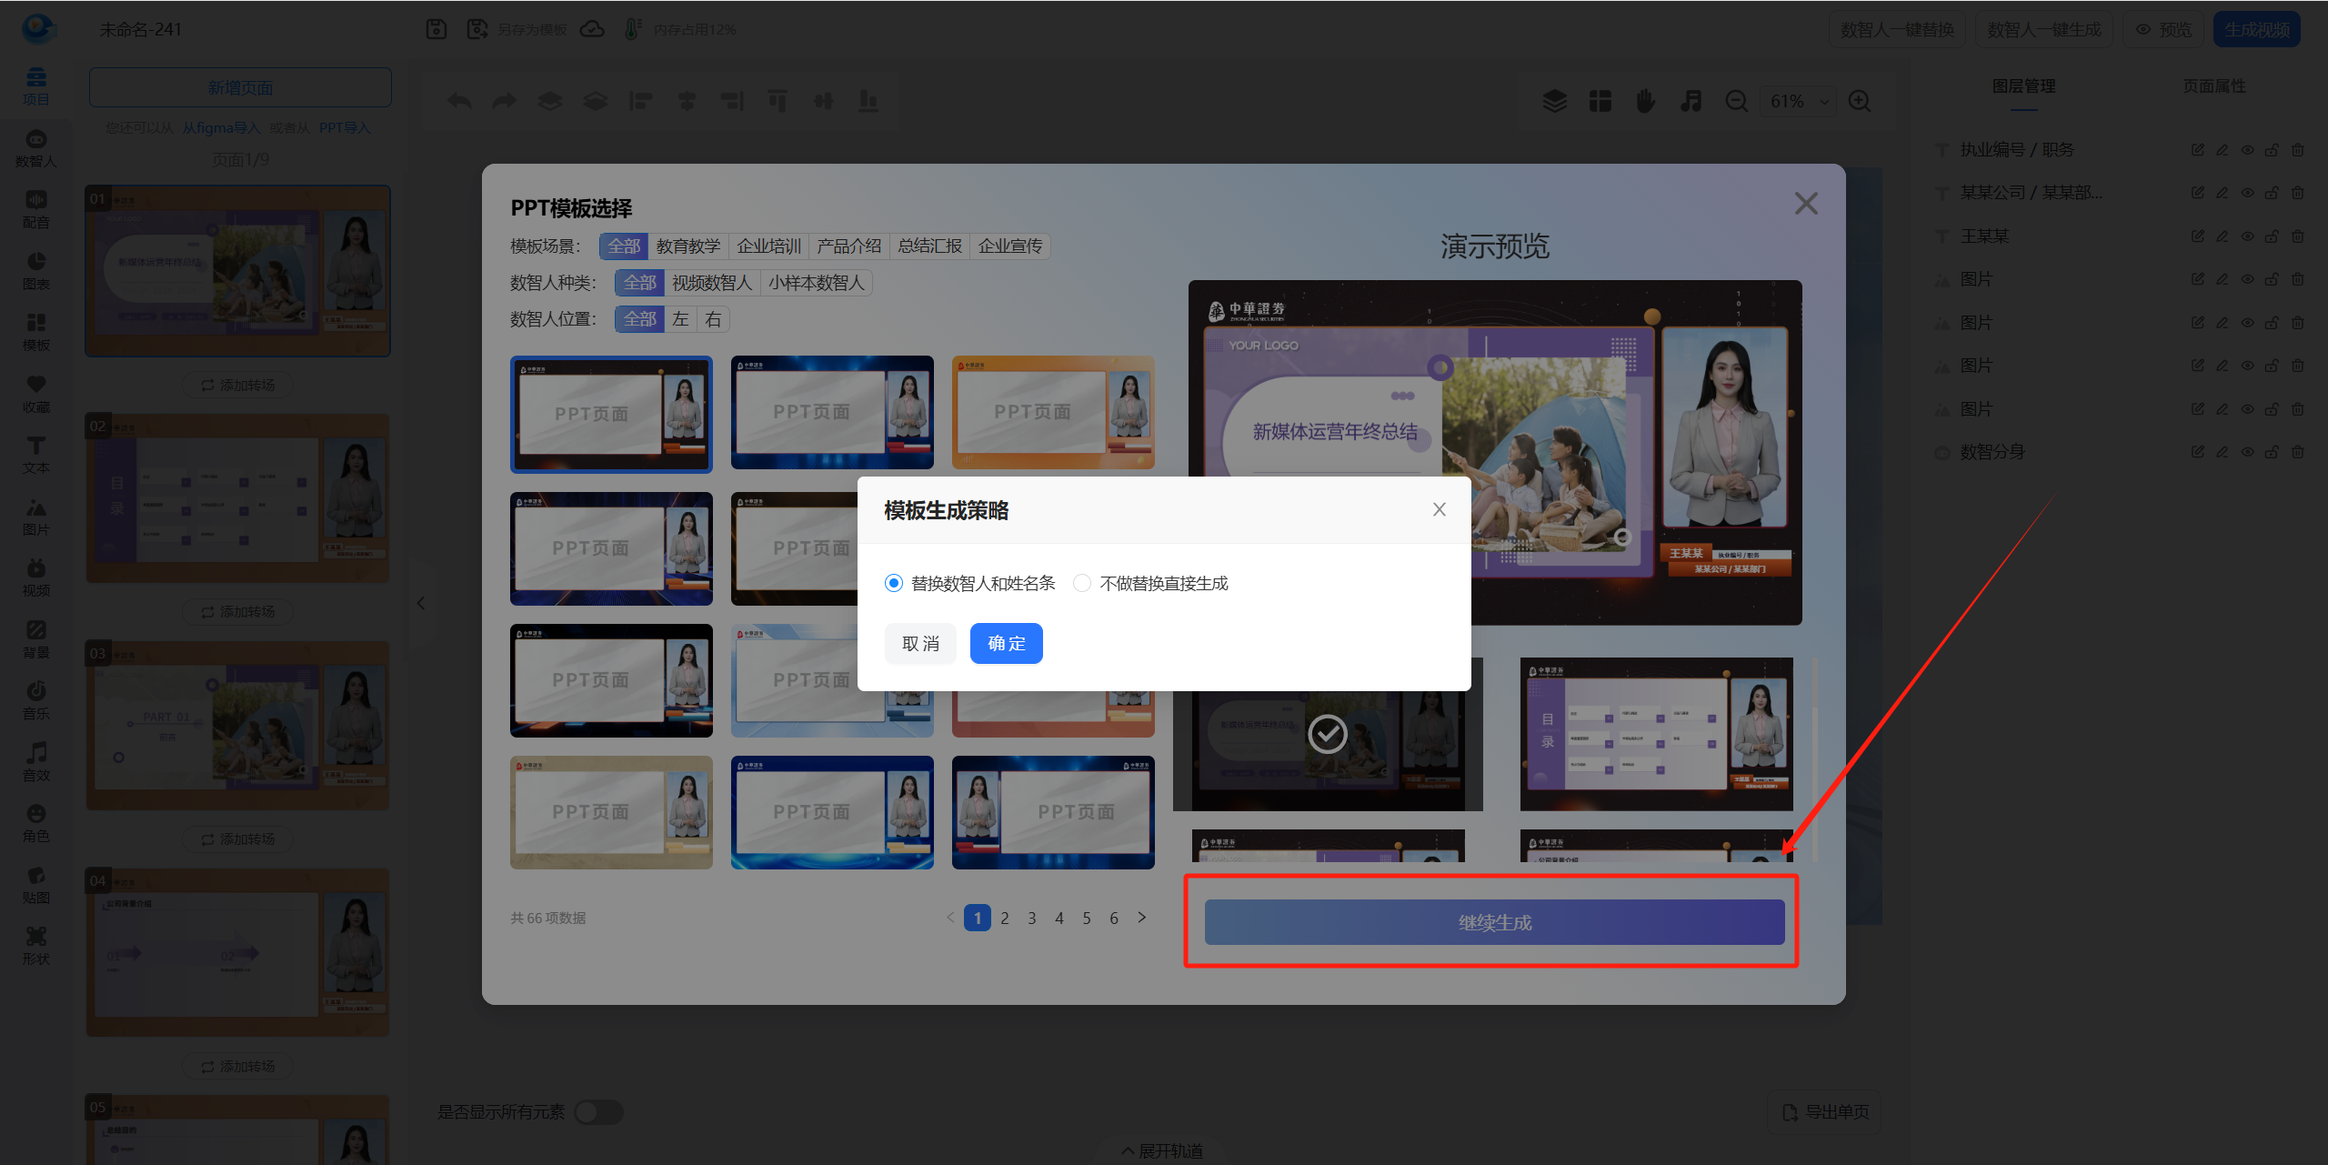The width and height of the screenshot is (2328, 1165).
Task: Expand the 展开轨道 track panel
Action: point(1162,1150)
